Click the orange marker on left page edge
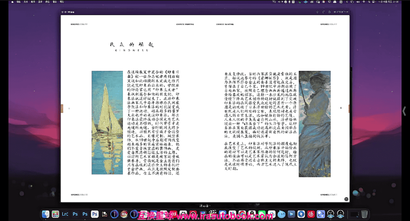The height and width of the screenshot is (221, 410). (x=62, y=108)
